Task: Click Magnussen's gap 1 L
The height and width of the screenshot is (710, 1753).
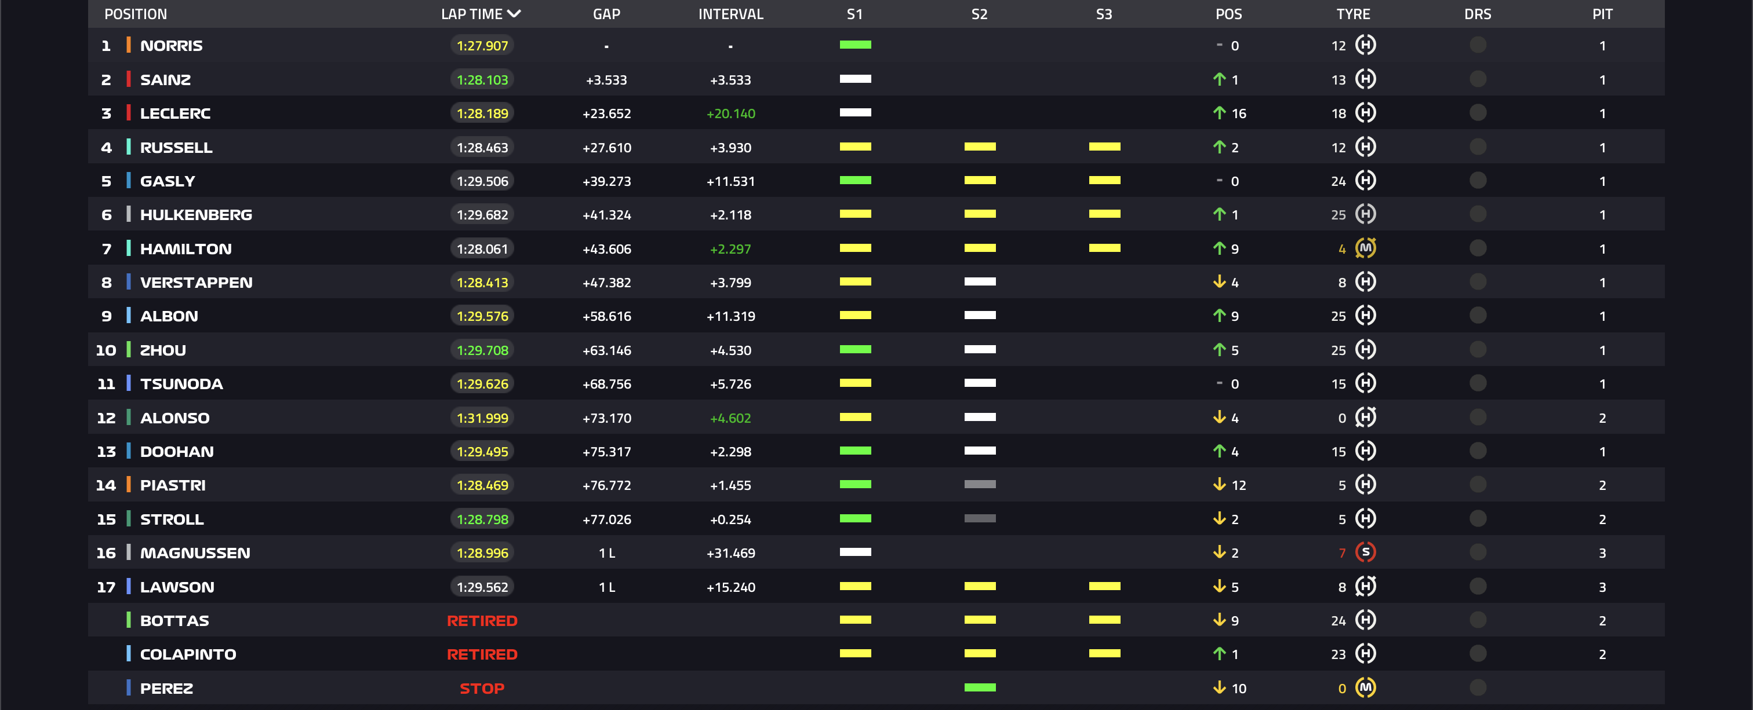Action: (606, 553)
